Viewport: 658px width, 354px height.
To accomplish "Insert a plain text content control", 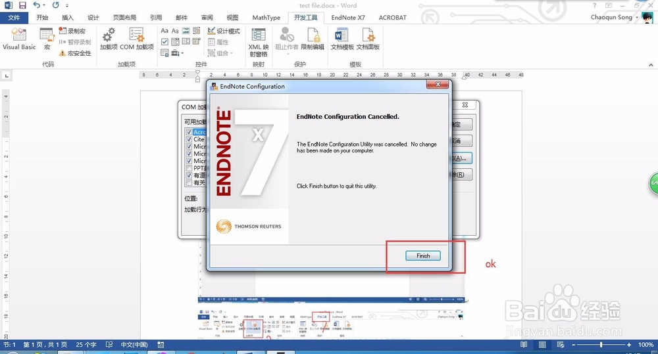I will click(x=175, y=31).
